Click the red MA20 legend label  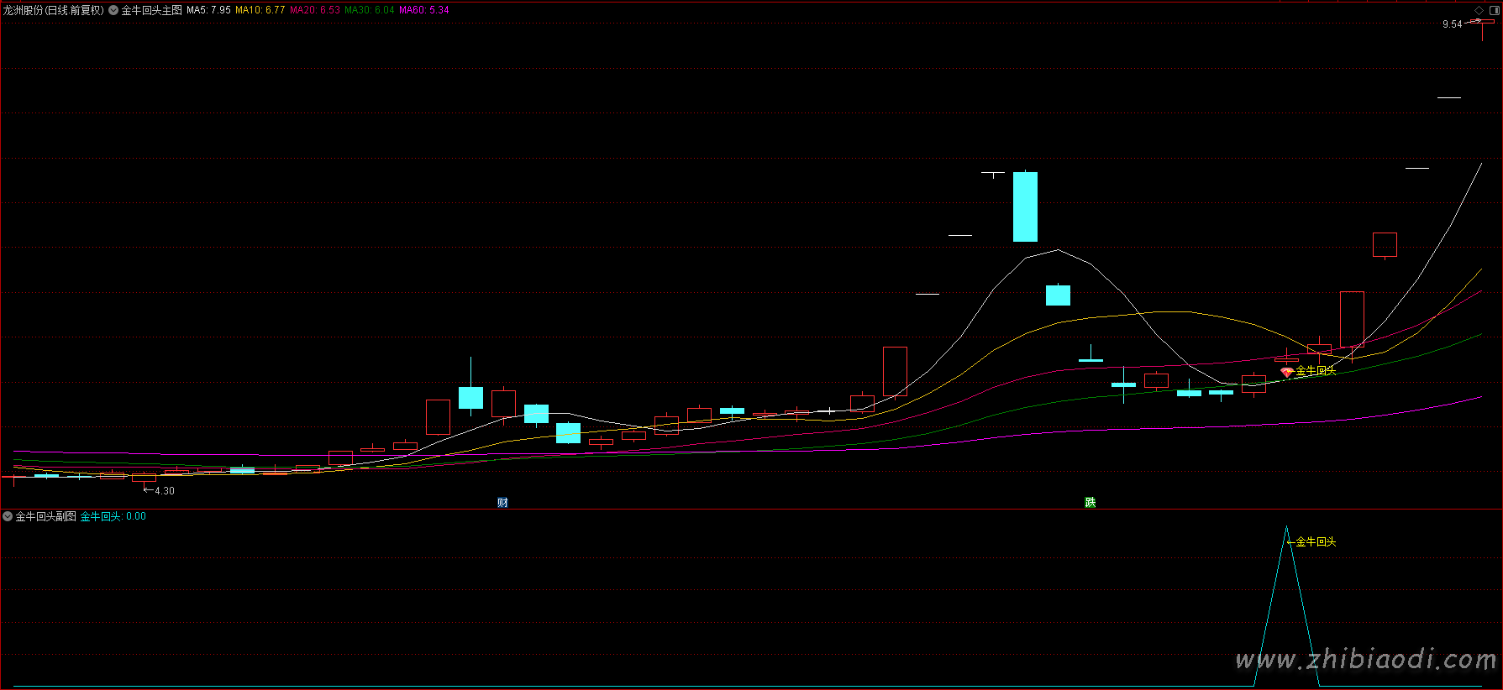315,10
